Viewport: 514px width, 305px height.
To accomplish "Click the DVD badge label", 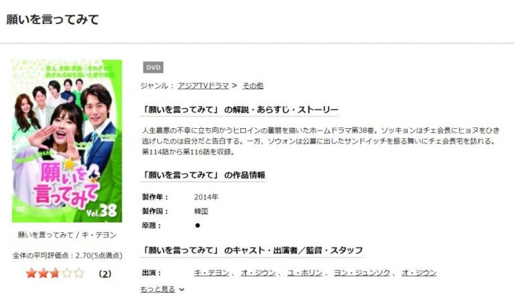I will tap(153, 67).
